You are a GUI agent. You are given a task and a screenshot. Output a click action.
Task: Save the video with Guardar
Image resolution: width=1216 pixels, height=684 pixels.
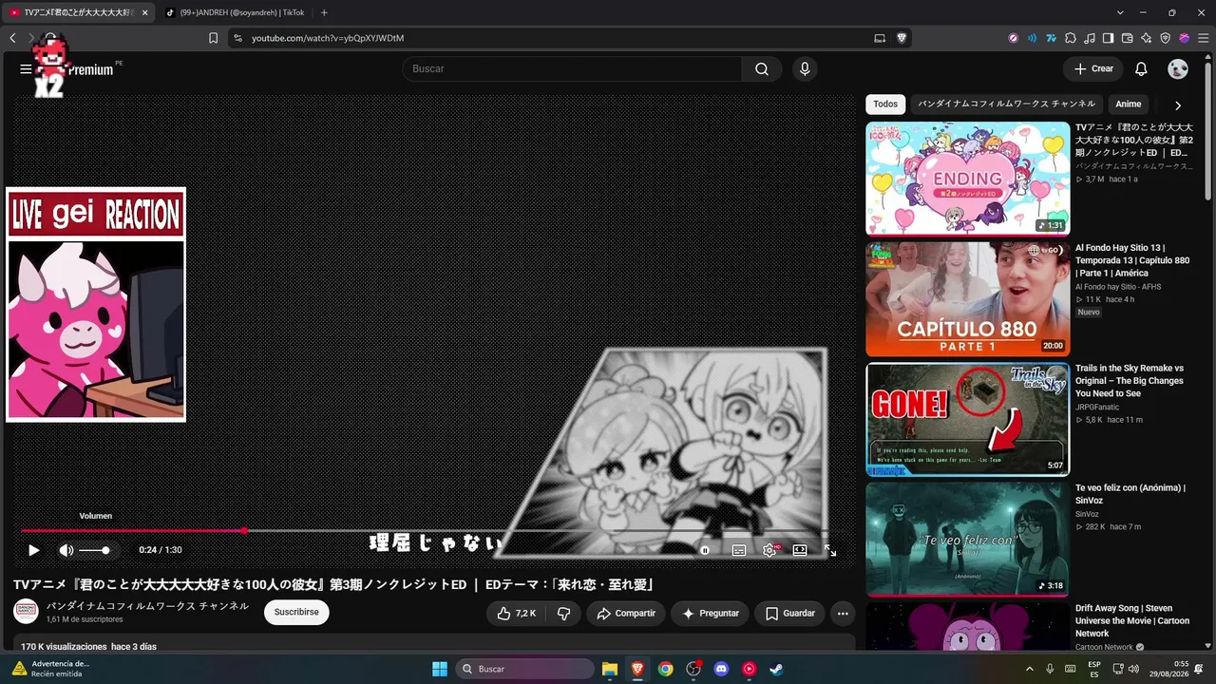point(789,614)
